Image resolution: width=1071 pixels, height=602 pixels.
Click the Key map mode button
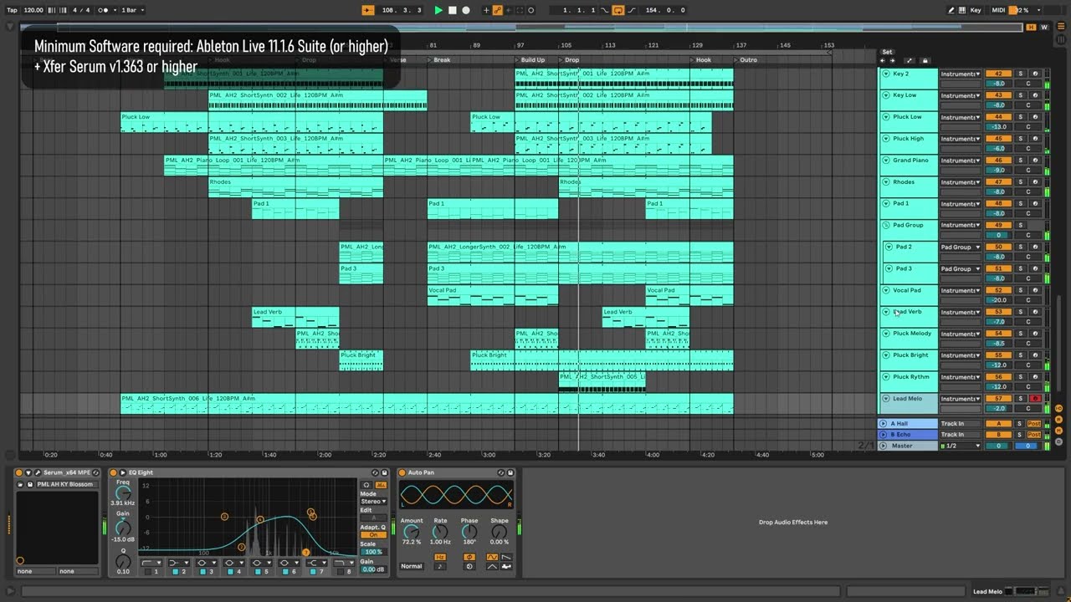coord(976,10)
